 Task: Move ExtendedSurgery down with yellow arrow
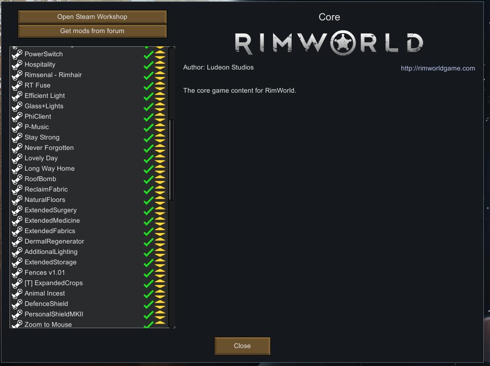pos(160,213)
